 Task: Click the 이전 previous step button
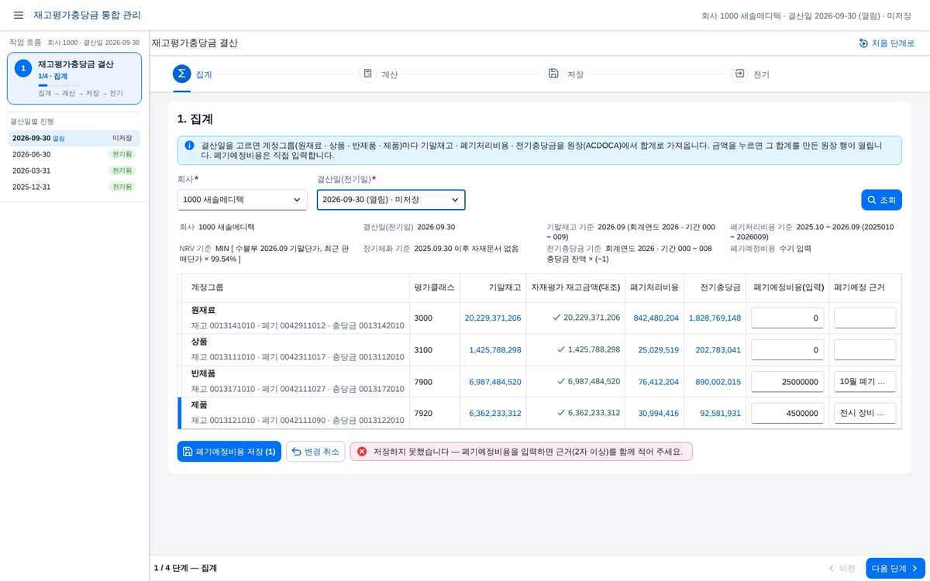[842, 568]
